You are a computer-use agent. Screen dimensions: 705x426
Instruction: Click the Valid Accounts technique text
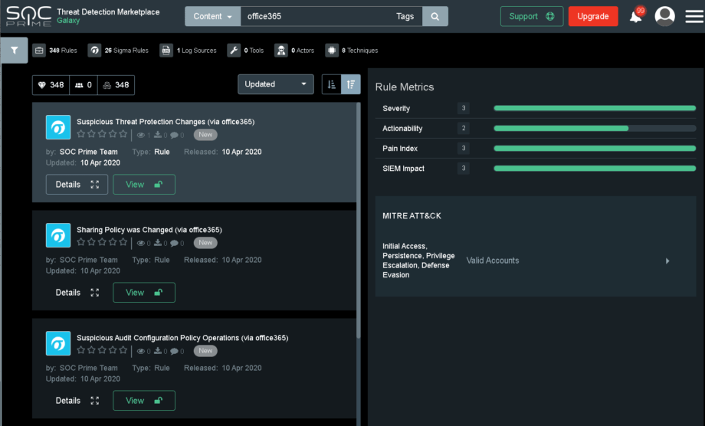[492, 261]
